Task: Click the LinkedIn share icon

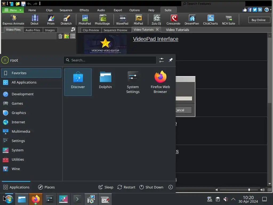Action: click(260, 10)
